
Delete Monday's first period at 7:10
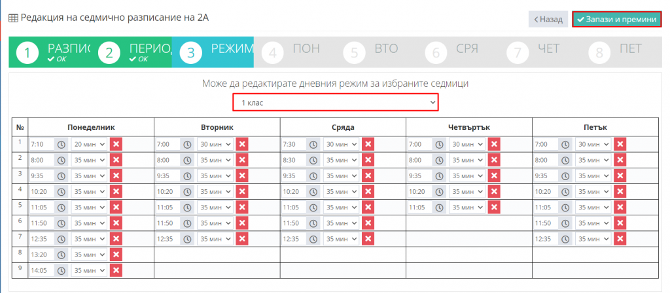(116, 144)
